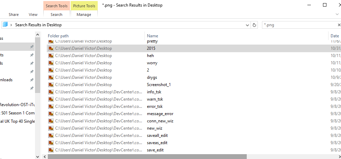Click the PNG icon next to info_tsk
341x159 pixels.
[51, 92]
